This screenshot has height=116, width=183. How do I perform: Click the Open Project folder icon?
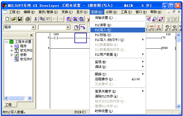13,19
